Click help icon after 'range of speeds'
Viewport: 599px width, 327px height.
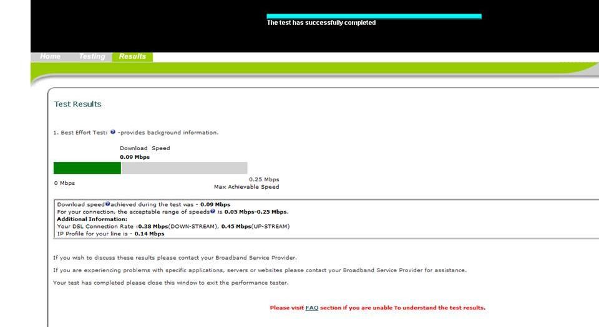[213, 211]
